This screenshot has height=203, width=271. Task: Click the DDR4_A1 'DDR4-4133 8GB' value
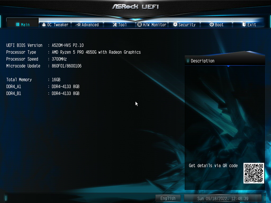[65, 86]
